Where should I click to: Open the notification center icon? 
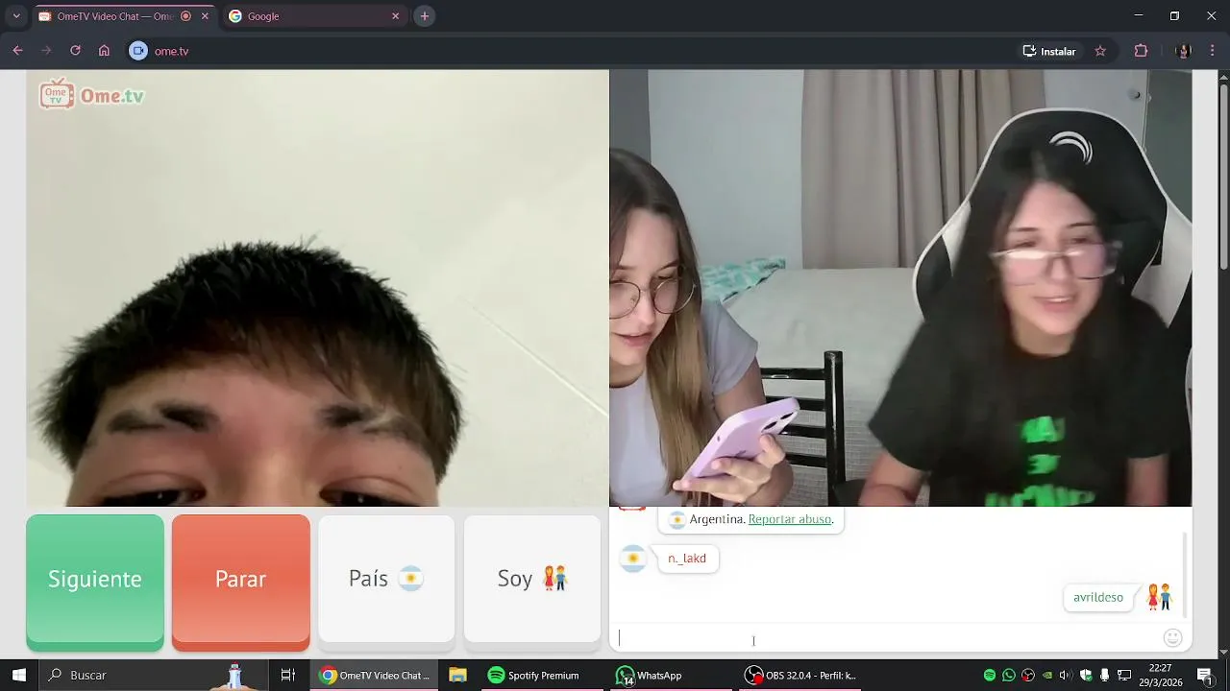[x=1205, y=676]
